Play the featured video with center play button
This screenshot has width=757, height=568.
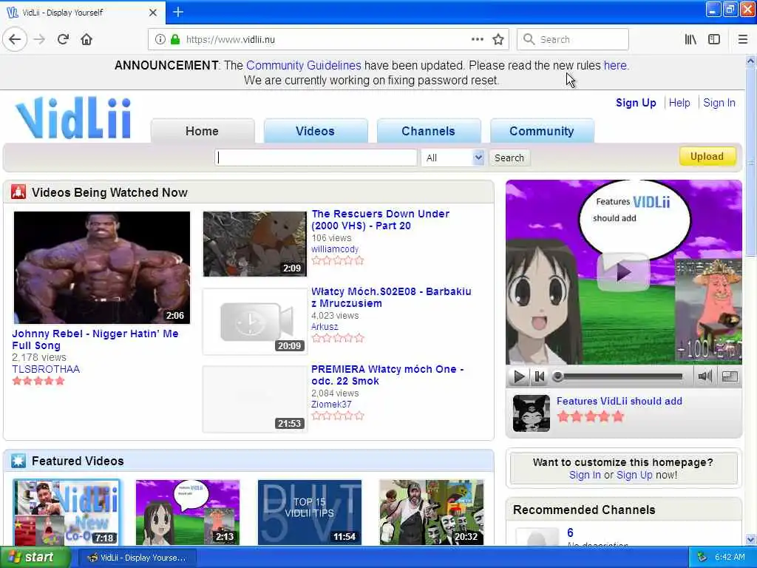[x=623, y=272]
